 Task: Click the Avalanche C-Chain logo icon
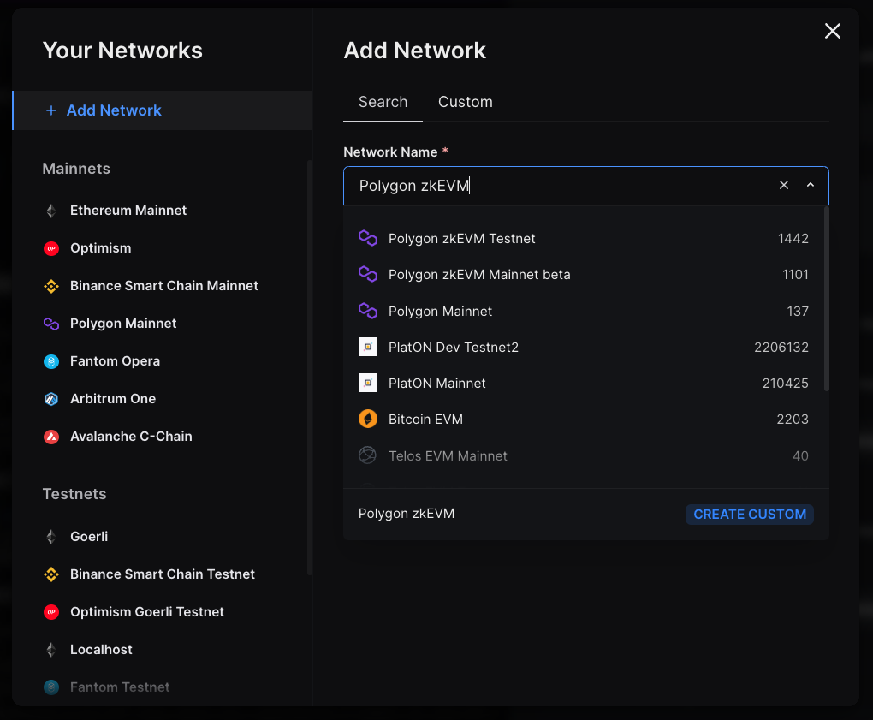click(x=51, y=437)
